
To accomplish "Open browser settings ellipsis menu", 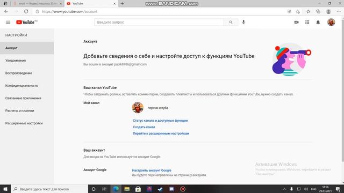I will click(339, 11).
